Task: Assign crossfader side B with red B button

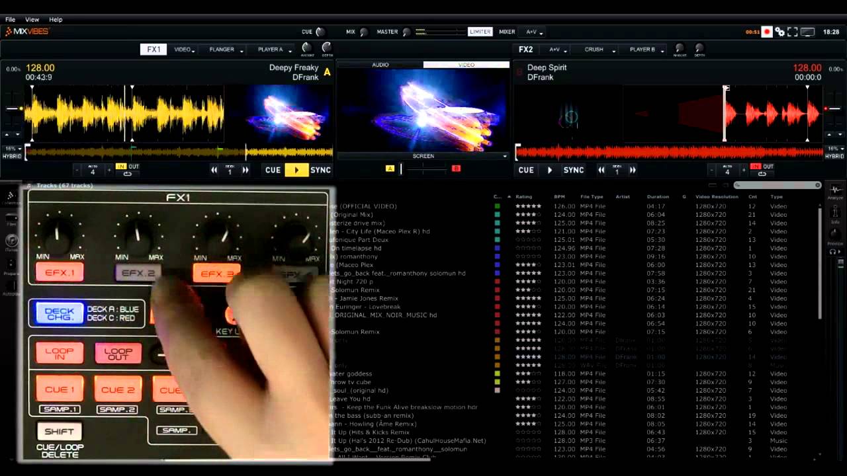Action: click(456, 169)
